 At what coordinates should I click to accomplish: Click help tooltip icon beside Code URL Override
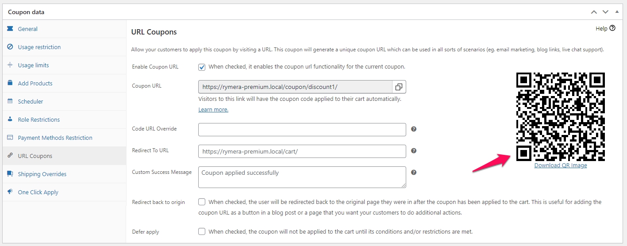(414, 129)
